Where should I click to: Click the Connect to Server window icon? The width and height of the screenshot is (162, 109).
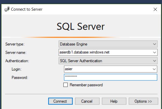coord(7,9)
